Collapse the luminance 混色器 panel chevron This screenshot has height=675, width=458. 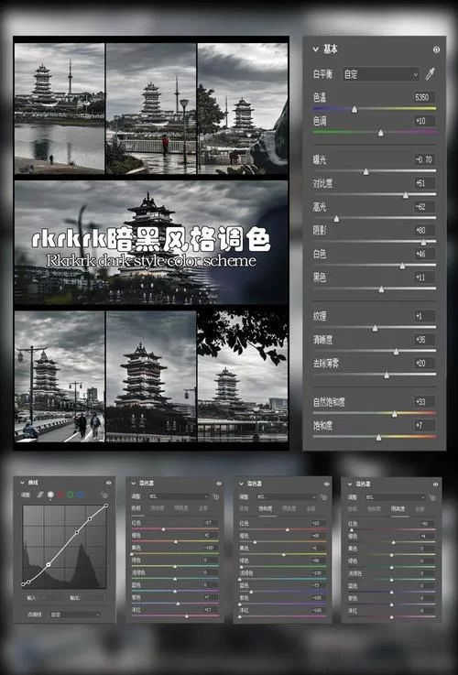point(350,484)
